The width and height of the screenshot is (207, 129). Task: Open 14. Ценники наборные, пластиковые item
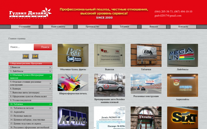click(30, 120)
